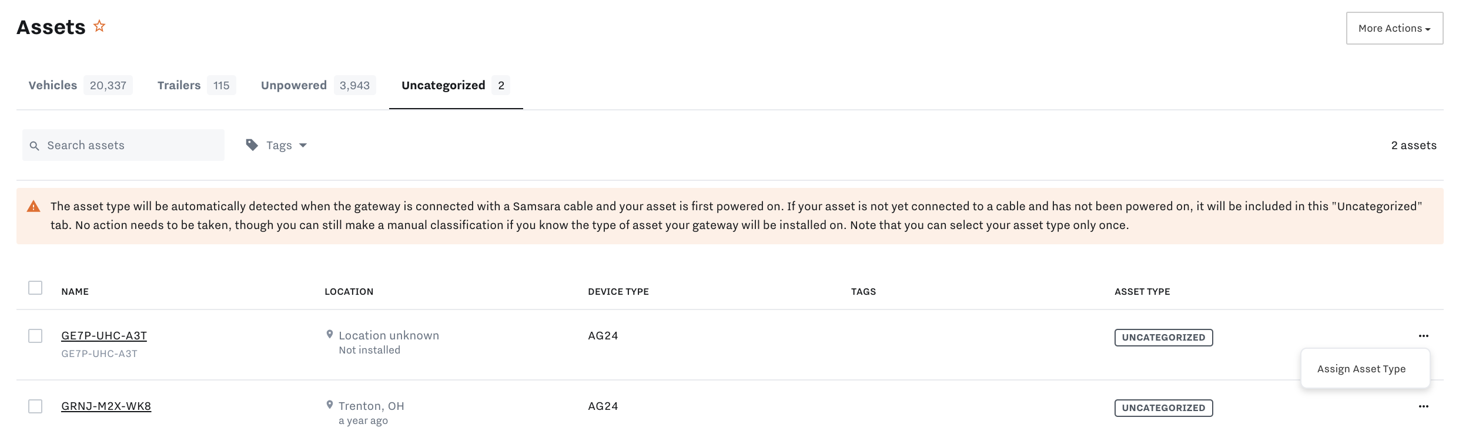Open the GRNJ-M2X-WK8 asset link
This screenshot has height=441, width=1459.
(106, 406)
